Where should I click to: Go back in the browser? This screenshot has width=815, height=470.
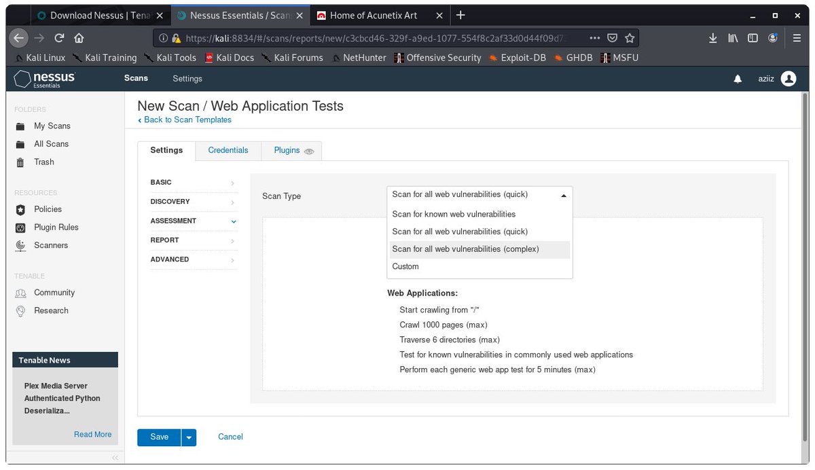pos(19,38)
